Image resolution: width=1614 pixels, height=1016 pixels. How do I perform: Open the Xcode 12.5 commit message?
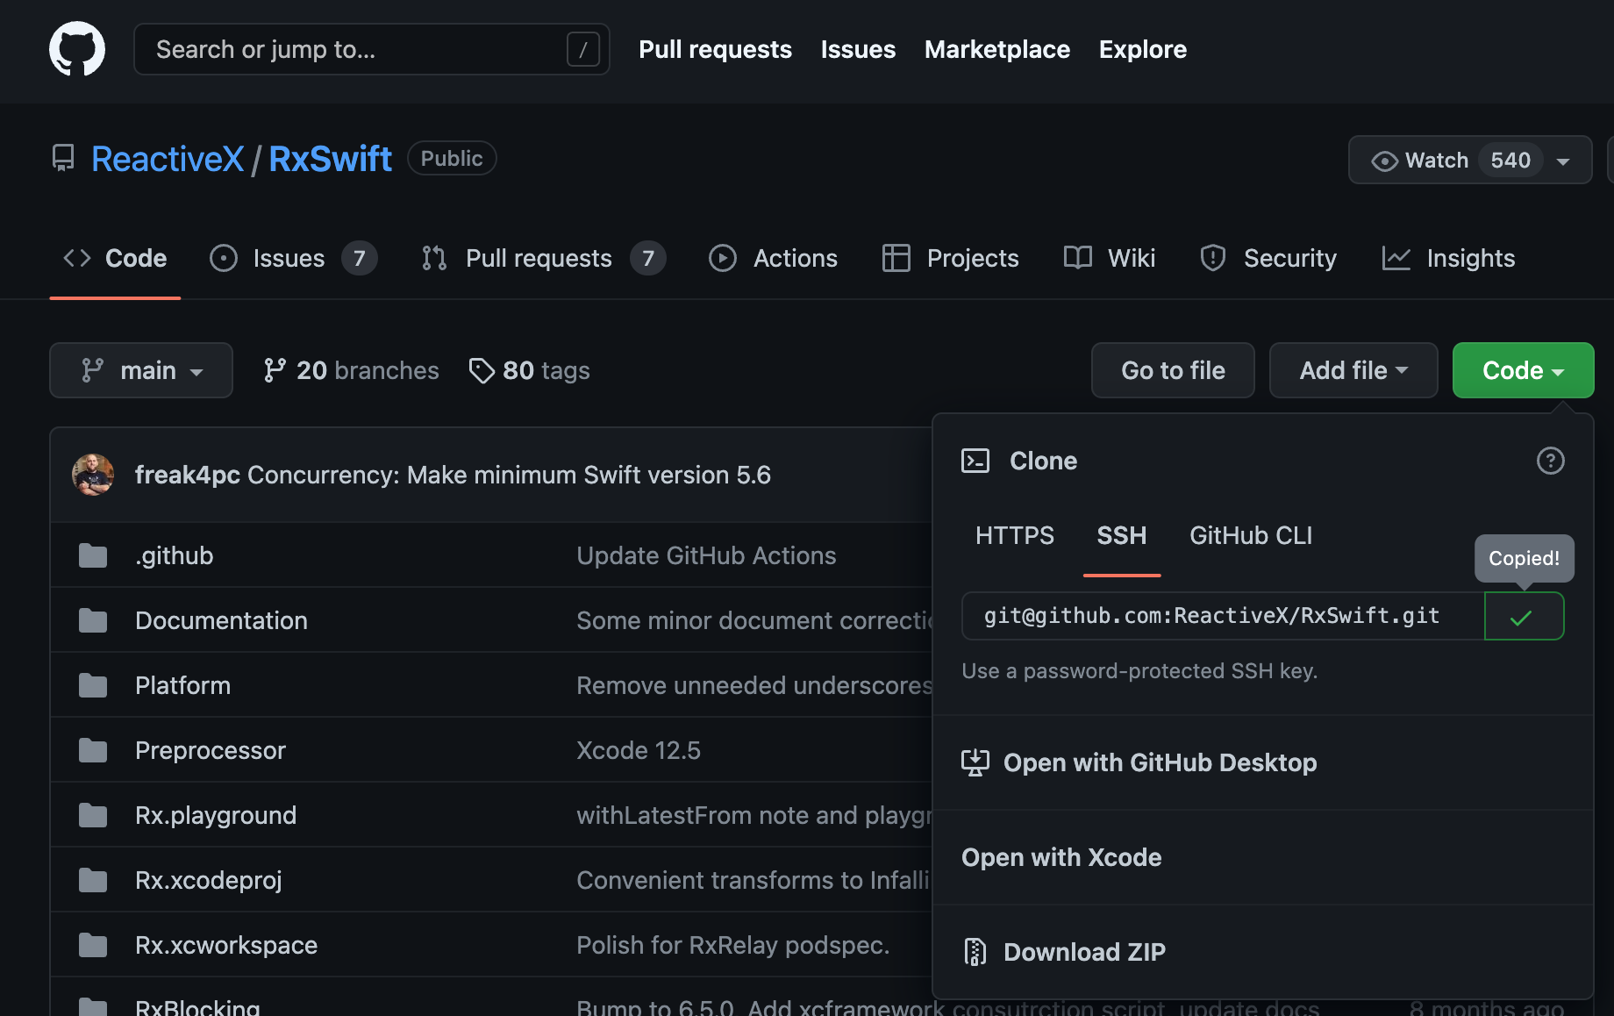[639, 750]
